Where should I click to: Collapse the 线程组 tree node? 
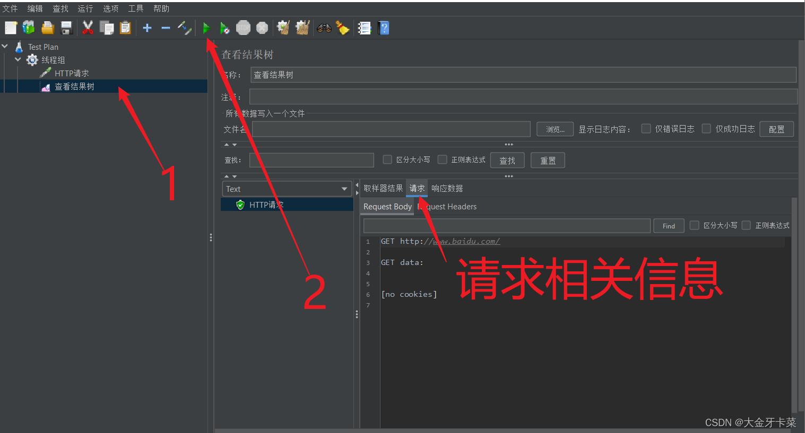[x=18, y=60]
